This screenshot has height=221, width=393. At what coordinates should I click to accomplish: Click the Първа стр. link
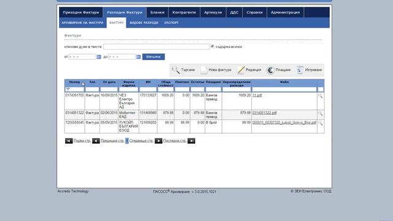pyautogui.click(x=82, y=141)
